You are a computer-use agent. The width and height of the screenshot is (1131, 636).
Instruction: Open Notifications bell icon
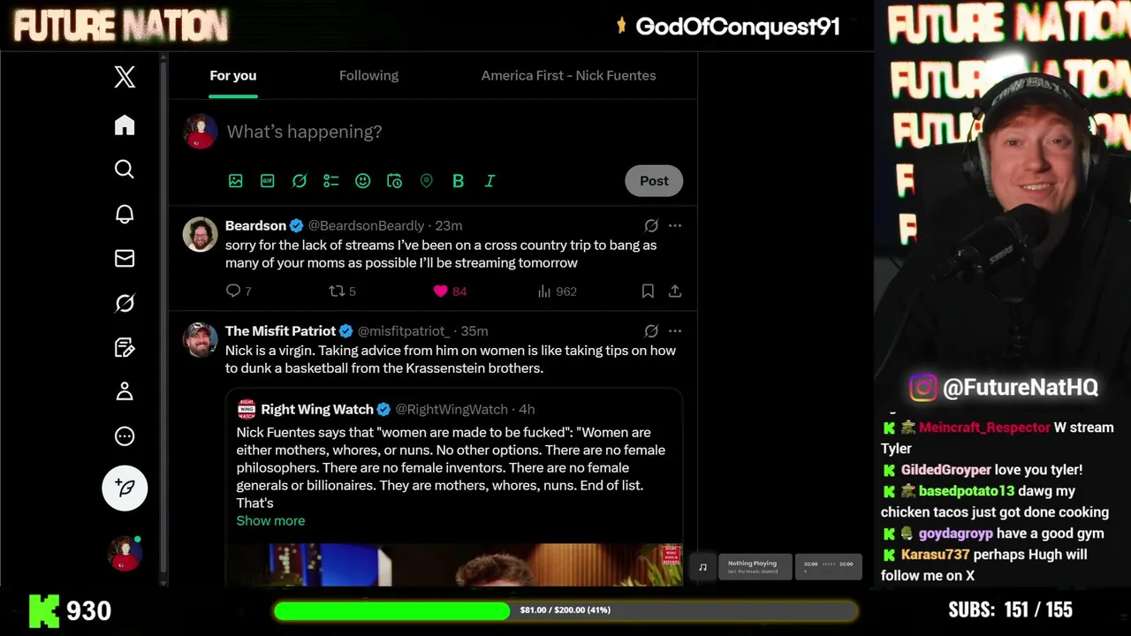[x=125, y=214]
